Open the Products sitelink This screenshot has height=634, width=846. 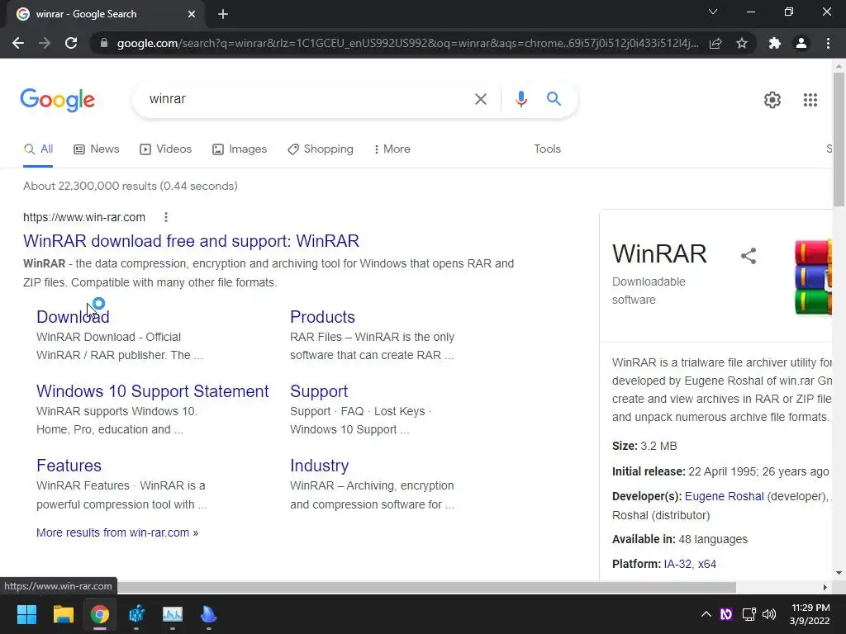pos(322,317)
